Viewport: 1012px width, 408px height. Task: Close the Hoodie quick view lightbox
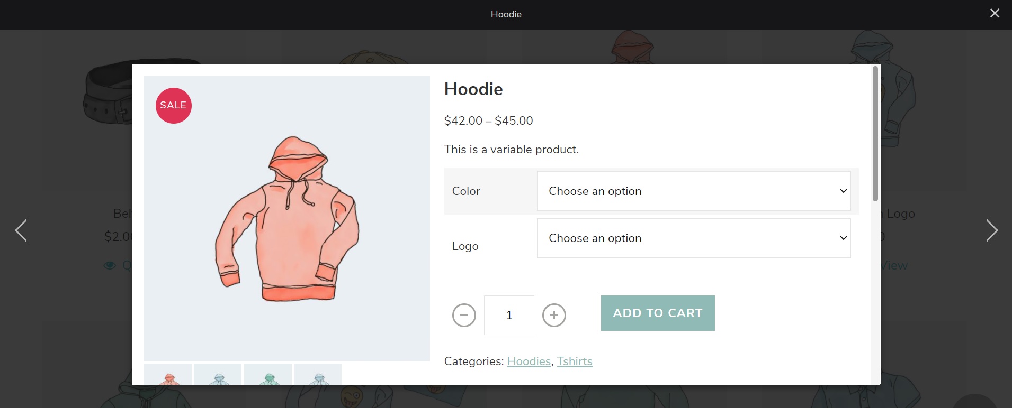995,14
